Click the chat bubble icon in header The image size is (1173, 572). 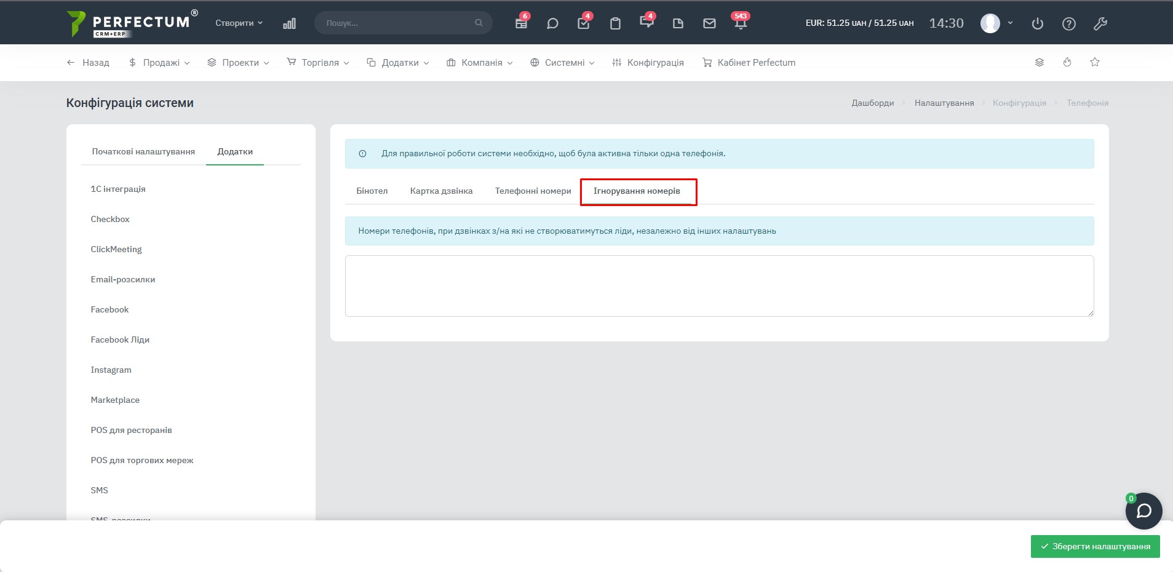pyautogui.click(x=552, y=23)
